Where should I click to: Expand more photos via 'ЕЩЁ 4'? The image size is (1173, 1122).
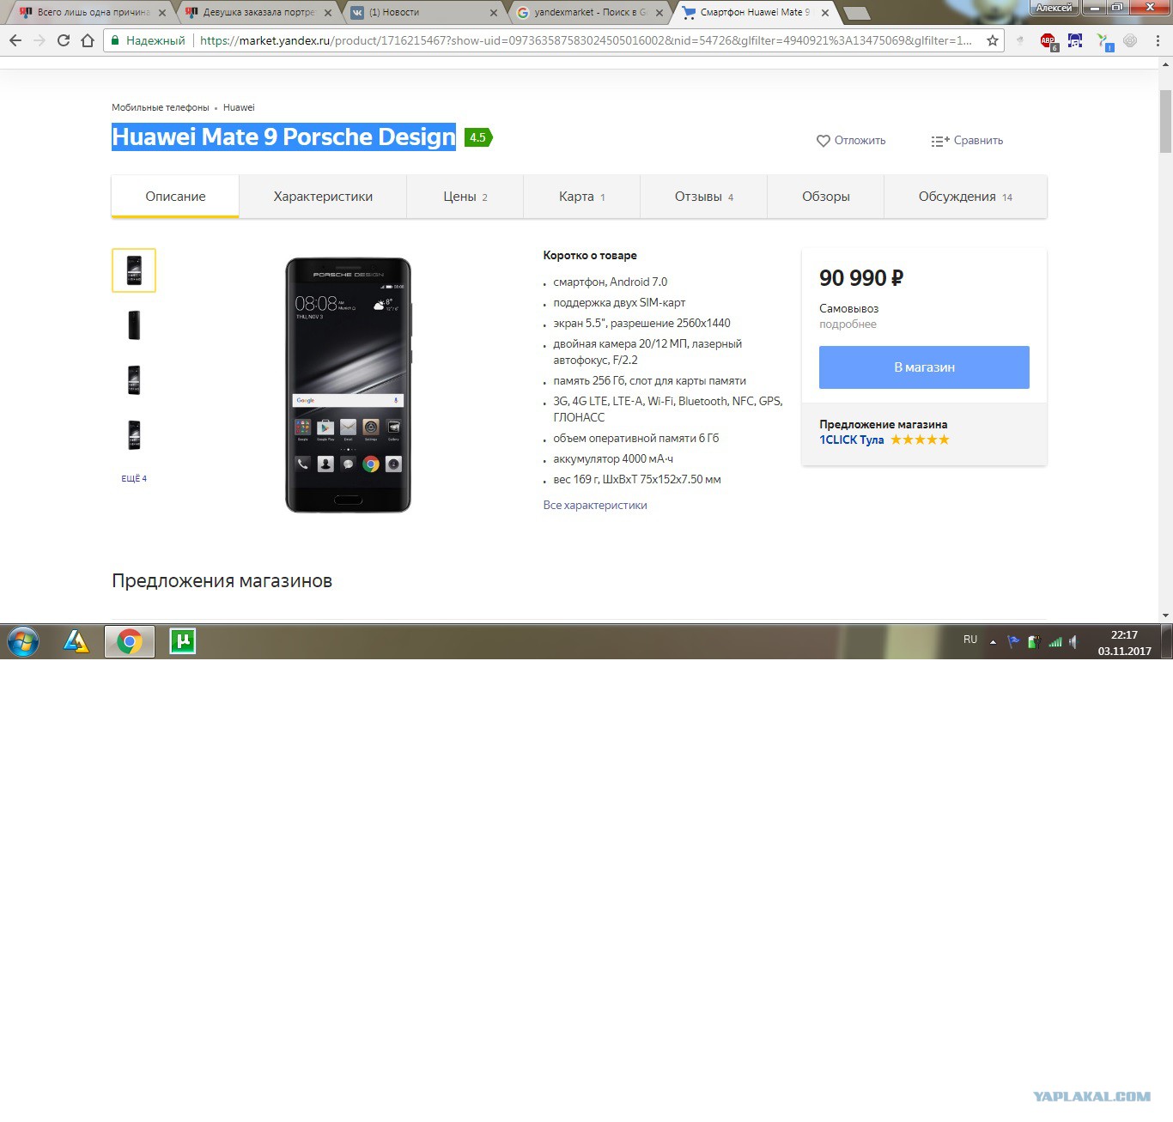coord(134,478)
